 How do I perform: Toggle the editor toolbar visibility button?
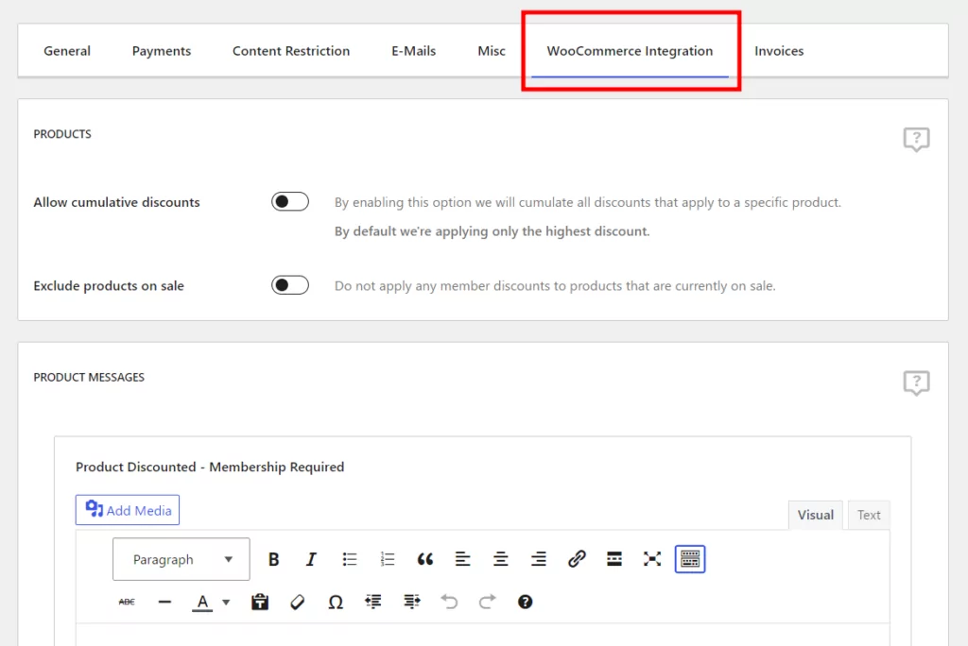pos(690,559)
